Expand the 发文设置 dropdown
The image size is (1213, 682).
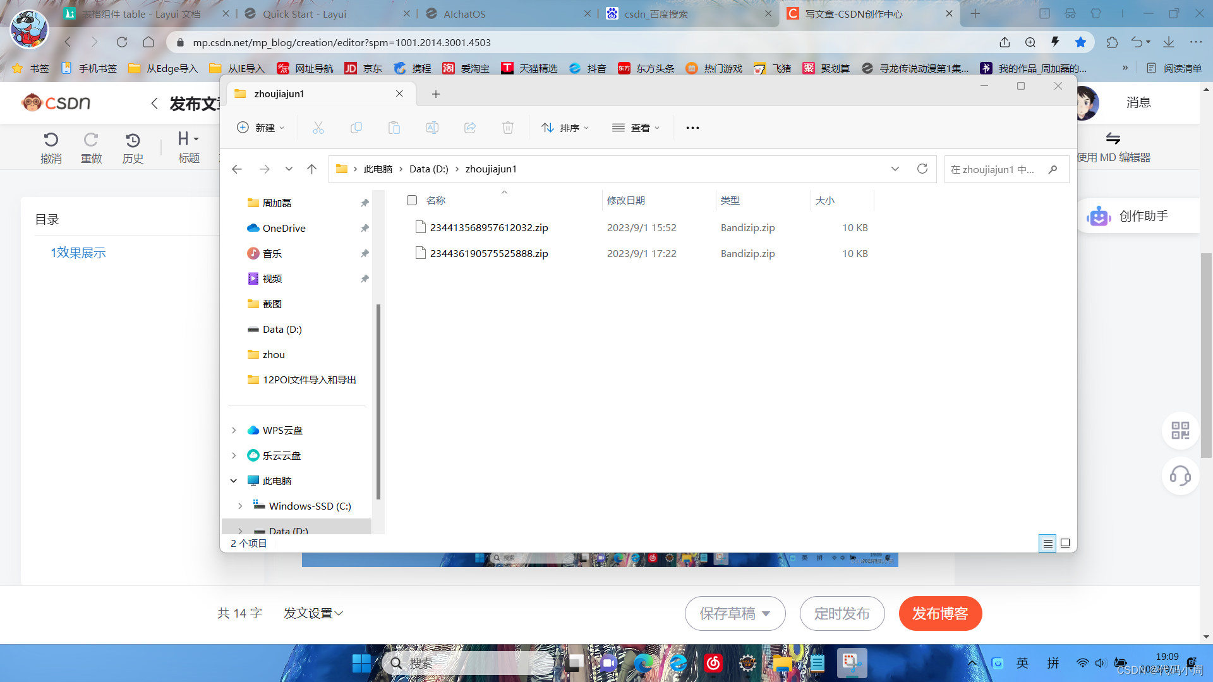coord(313,613)
